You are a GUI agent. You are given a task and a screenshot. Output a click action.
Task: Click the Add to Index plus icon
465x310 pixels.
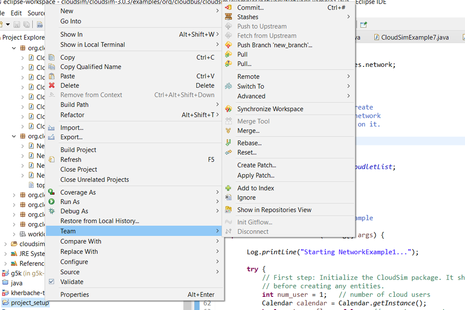point(228,188)
